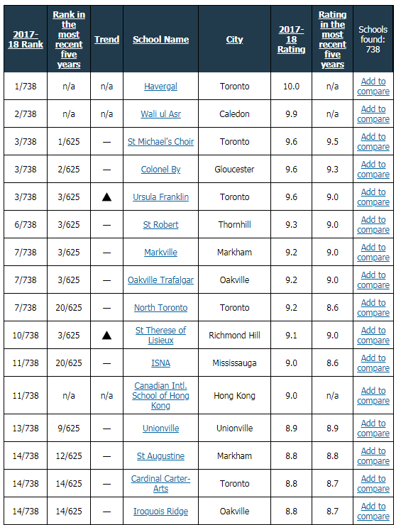Image resolution: width=401 pixels, height=525 pixels.
Task: Add ISNA to the compare list
Action: pyautogui.click(x=373, y=363)
